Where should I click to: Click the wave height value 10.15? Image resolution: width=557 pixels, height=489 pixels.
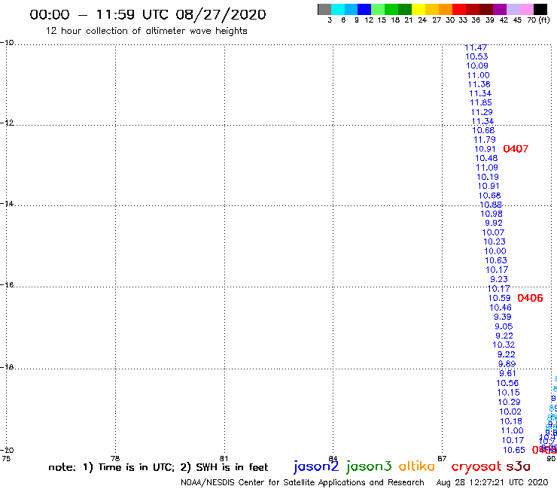[x=508, y=393]
